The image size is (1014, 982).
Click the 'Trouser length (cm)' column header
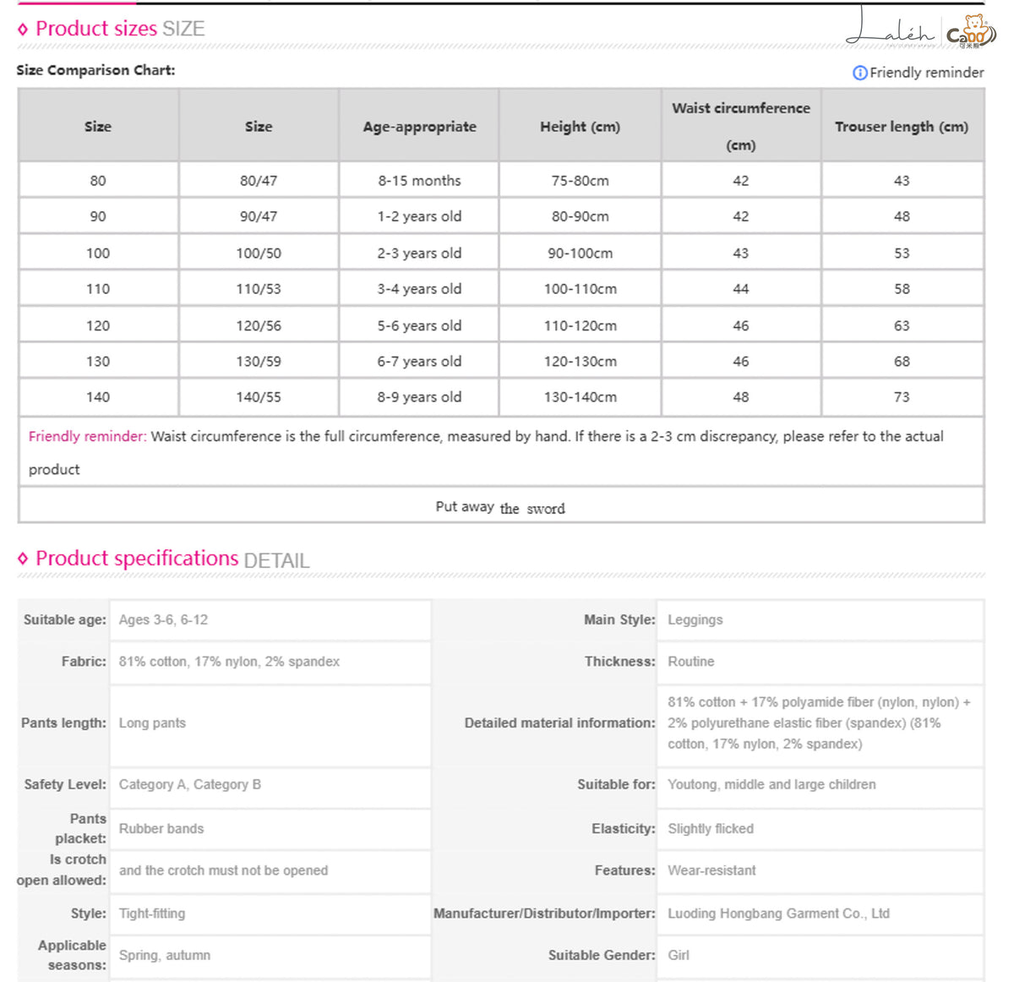click(902, 126)
